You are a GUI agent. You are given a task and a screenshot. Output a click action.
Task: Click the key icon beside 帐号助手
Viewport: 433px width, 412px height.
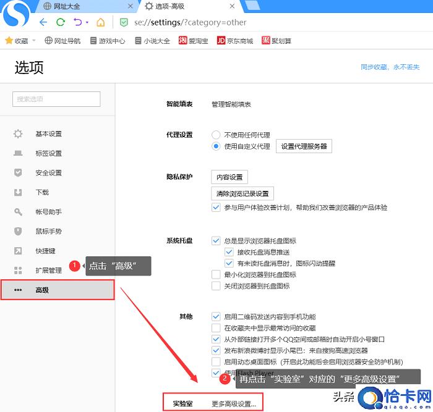tap(18, 212)
